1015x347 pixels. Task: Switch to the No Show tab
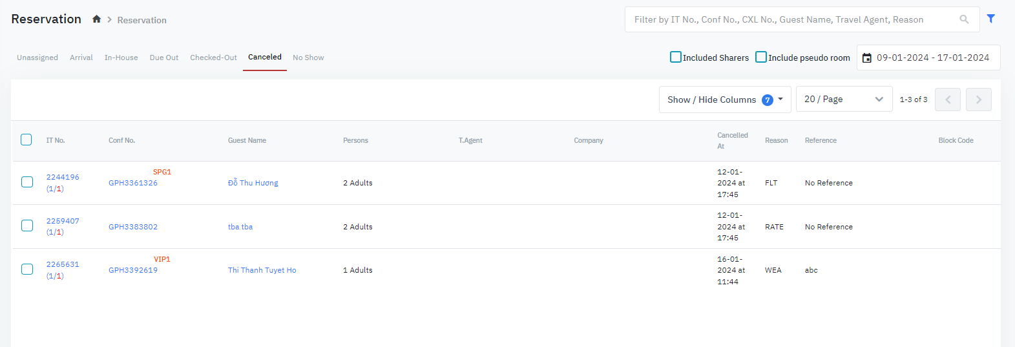(x=308, y=58)
